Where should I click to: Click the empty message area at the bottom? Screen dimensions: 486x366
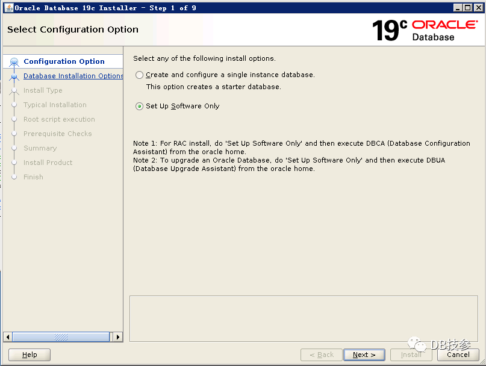tap(304, 318)
